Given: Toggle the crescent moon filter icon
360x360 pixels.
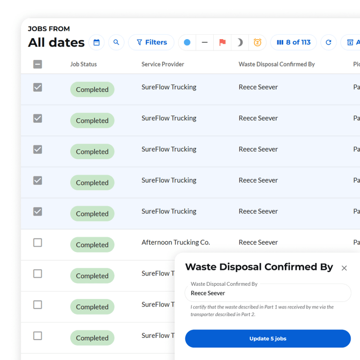Looking at the screenshot, I should [x=240, y=42].
